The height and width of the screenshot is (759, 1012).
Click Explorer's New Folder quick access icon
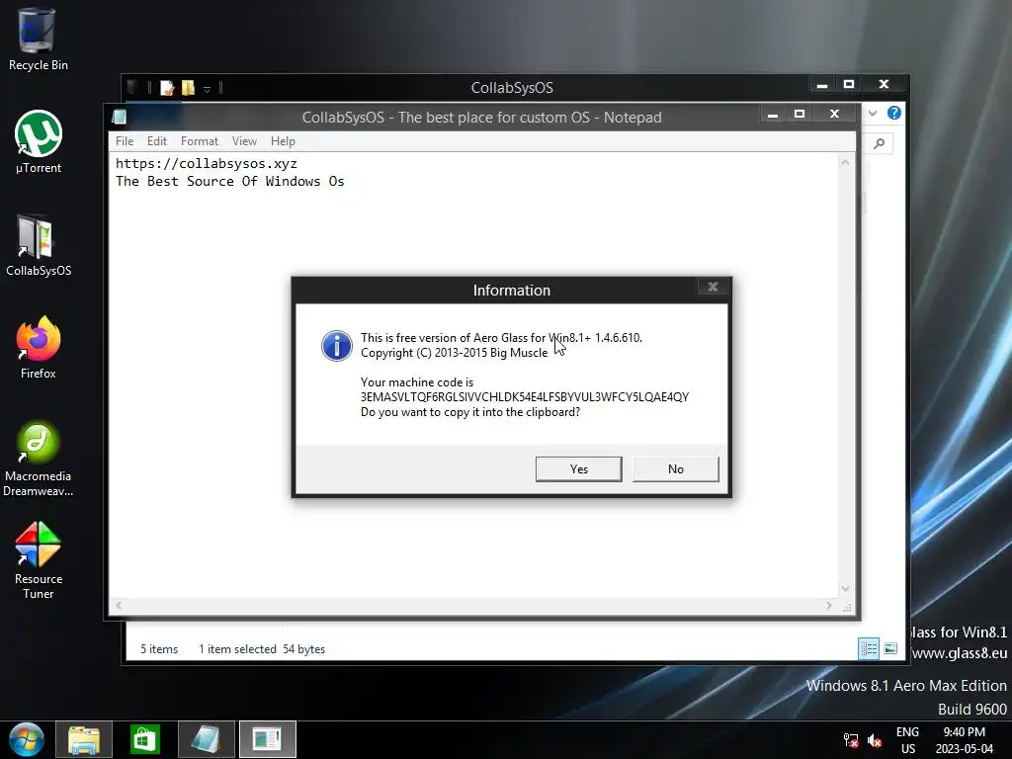[x=189, y=88]
